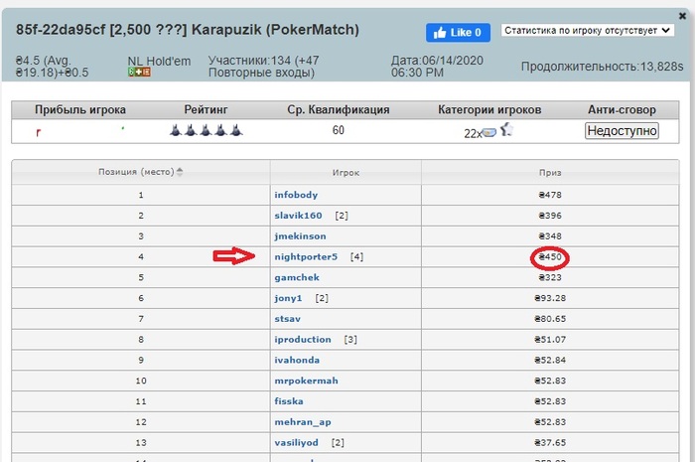Image resolution: width=695 pixels, height=462 pixels.
Task: Click the Прибыль игрока header
Action: [x=80, y=109]
